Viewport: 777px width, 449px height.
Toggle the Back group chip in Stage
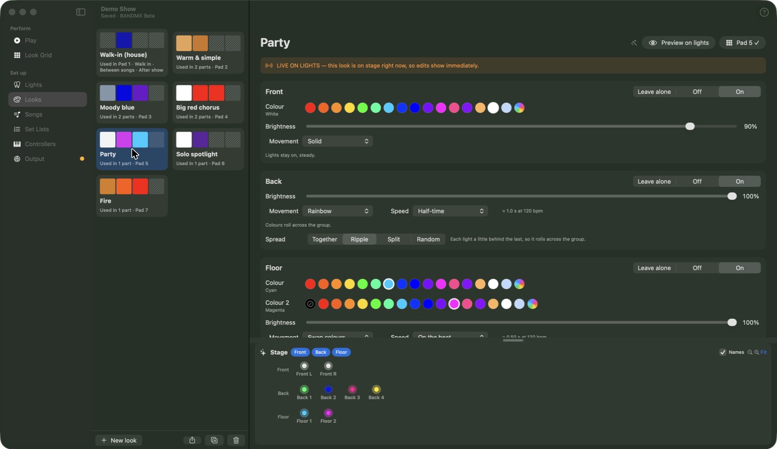(x=321, y=352)
